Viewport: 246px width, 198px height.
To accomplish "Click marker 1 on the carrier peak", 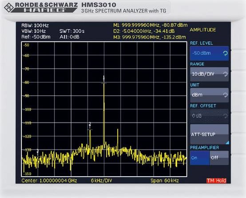I will (x=104, y=78).
